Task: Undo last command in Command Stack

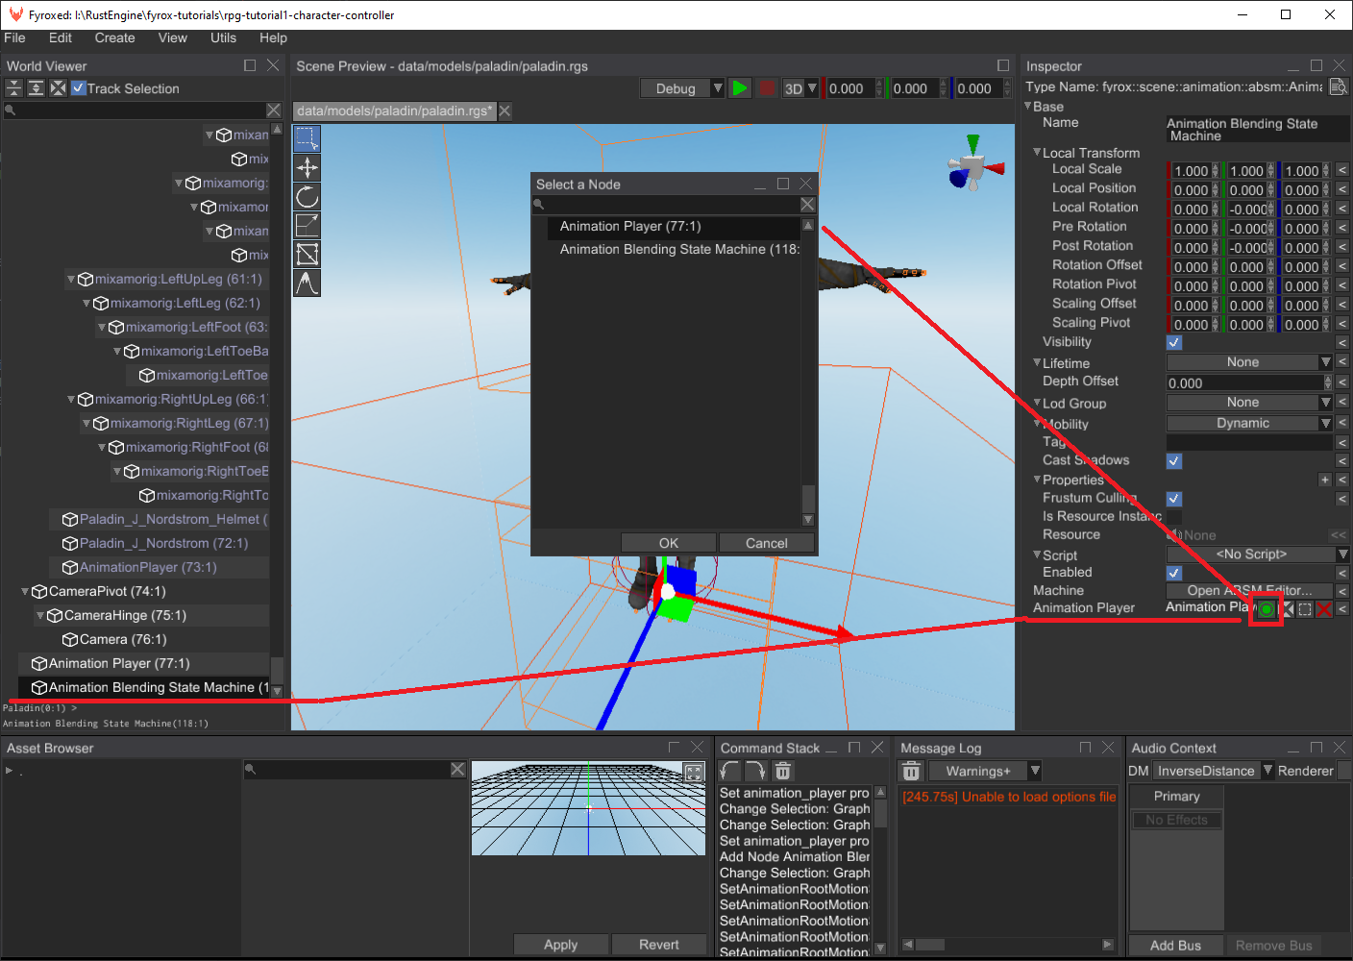Action: click(729, 771)
